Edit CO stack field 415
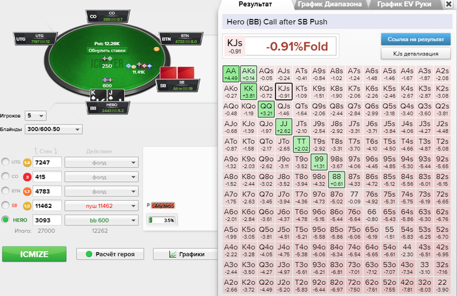 [47, 177]
